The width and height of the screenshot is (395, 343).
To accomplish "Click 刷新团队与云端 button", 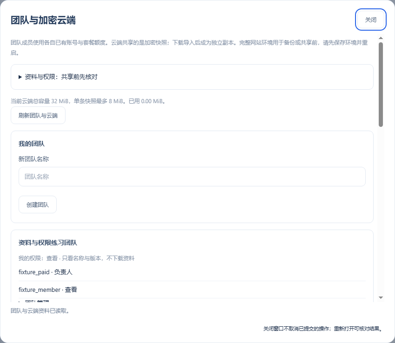I will pyautogui.click(x=38, y=115).
